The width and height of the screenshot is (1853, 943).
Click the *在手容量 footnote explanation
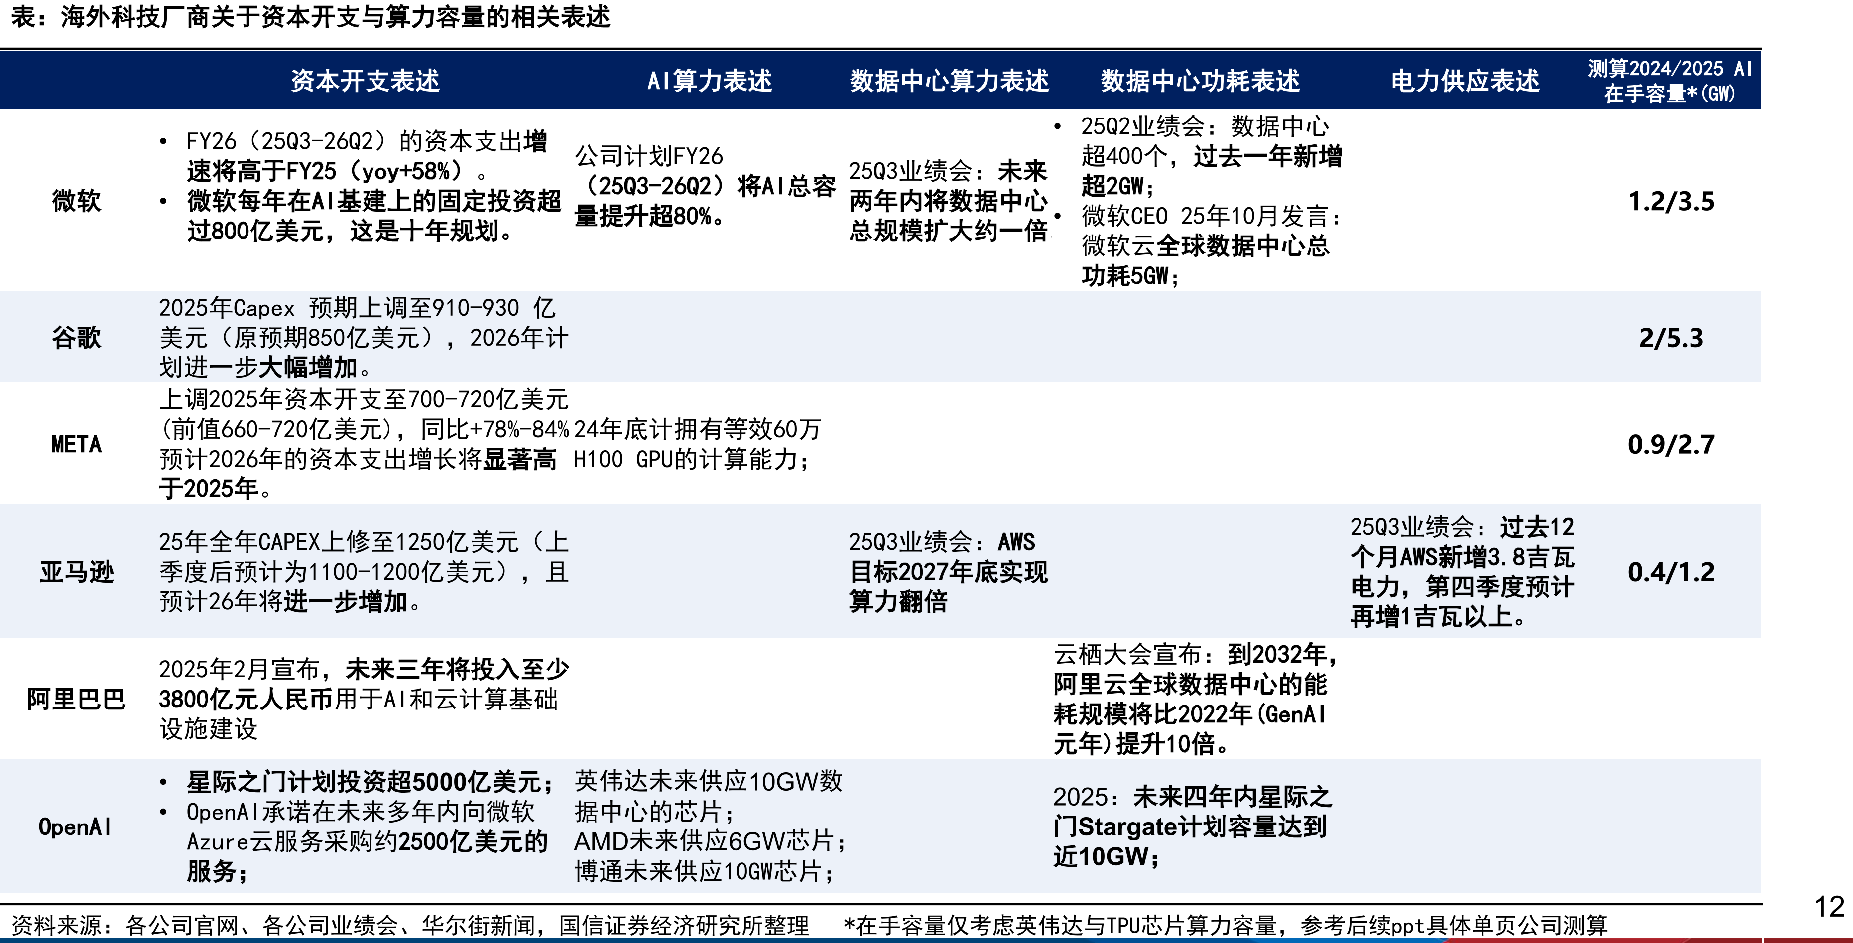point(1226,925)
